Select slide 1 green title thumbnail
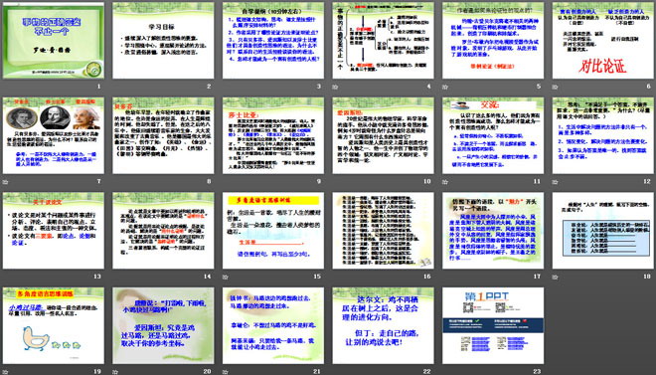656x375 pixels. tap(54, 41)
